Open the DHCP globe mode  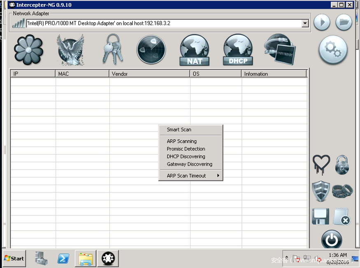238,50
